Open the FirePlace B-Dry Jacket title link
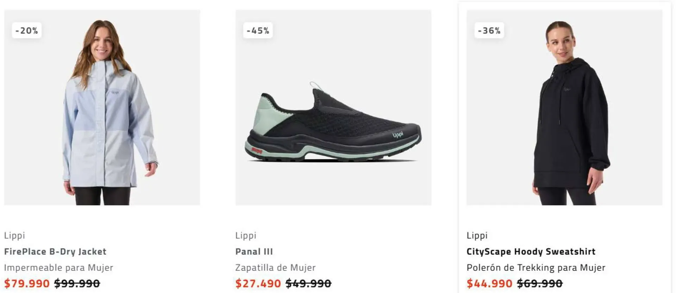Image resolution: width=676 pixels, height=293 pixels. [x=55, y=252]
